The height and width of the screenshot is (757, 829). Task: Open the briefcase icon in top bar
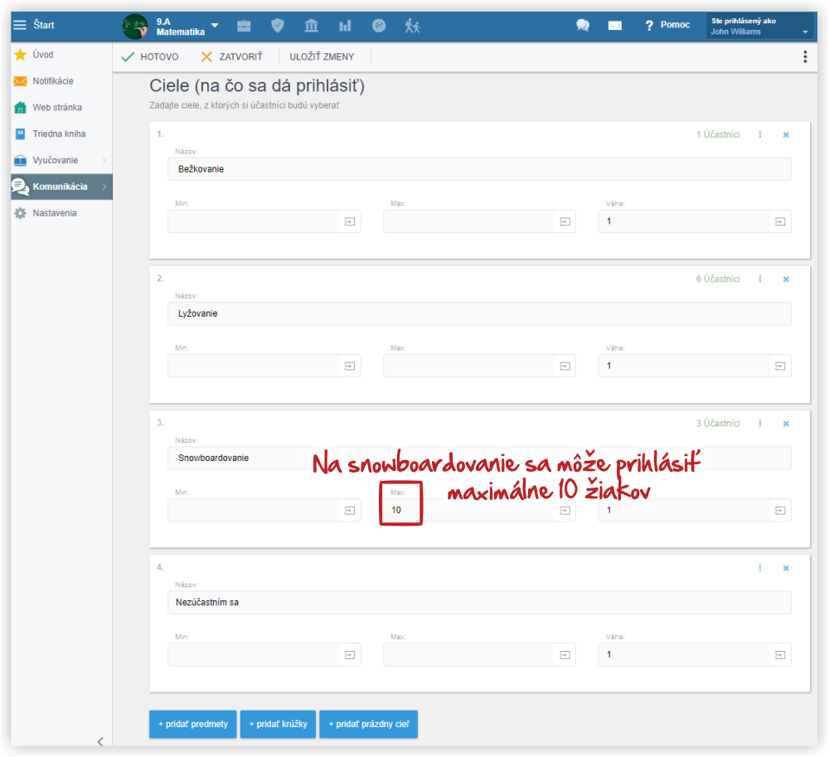tap(244, 26)
